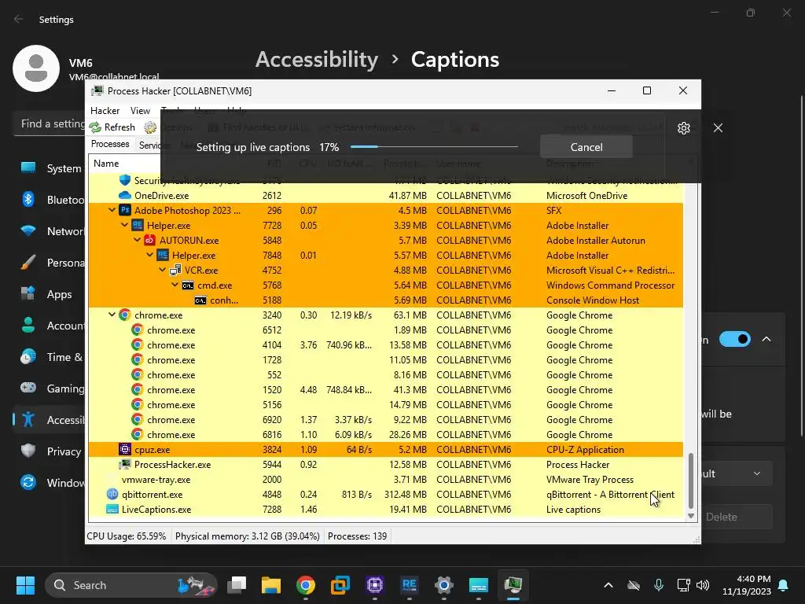Image resolution: width=805 pixels, height=604 pixels.
Task: Select chrome.exe row with PID 6816
Action: 385,434
